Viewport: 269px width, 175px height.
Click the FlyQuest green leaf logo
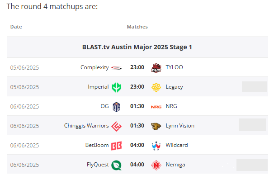coord(116,165)
